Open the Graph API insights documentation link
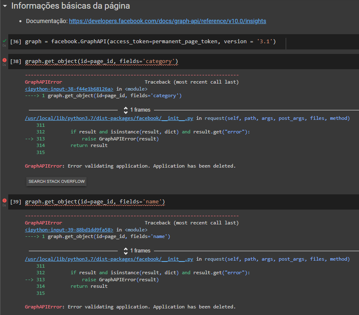 pyautogui.click(x=167, y=21)
